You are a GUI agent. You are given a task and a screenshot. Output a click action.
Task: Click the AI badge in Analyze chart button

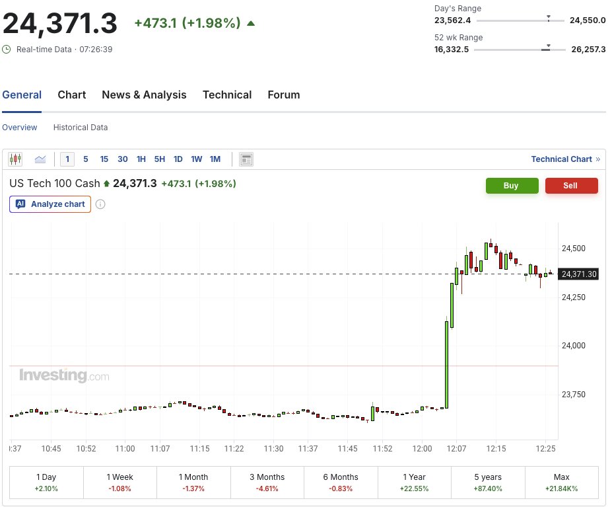[20, 204]
